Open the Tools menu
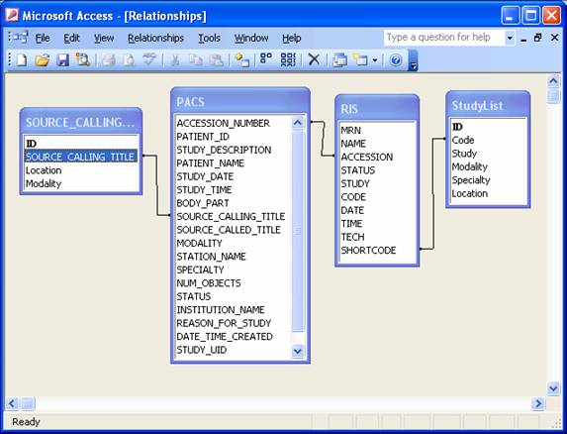Viewport: 567px width, 434px height. 209,38
